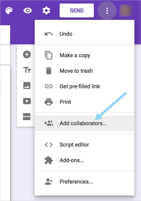
Task: Add an image from the side toolbar
Action: [27, 86]
